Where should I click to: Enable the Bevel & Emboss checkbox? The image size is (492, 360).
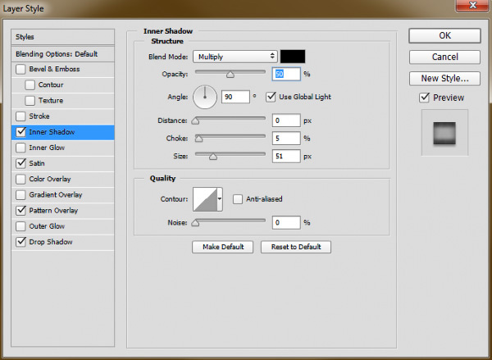coord(20,69)
